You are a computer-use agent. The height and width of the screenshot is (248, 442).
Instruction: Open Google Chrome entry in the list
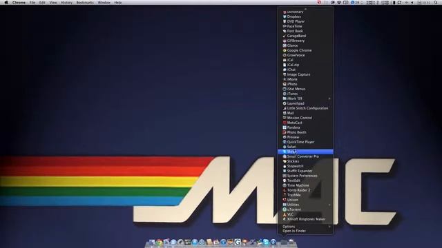pyautogui.click(x=305, y=50)
